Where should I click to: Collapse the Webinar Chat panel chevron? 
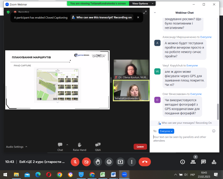pyautogui.click(x=155, y=13)
